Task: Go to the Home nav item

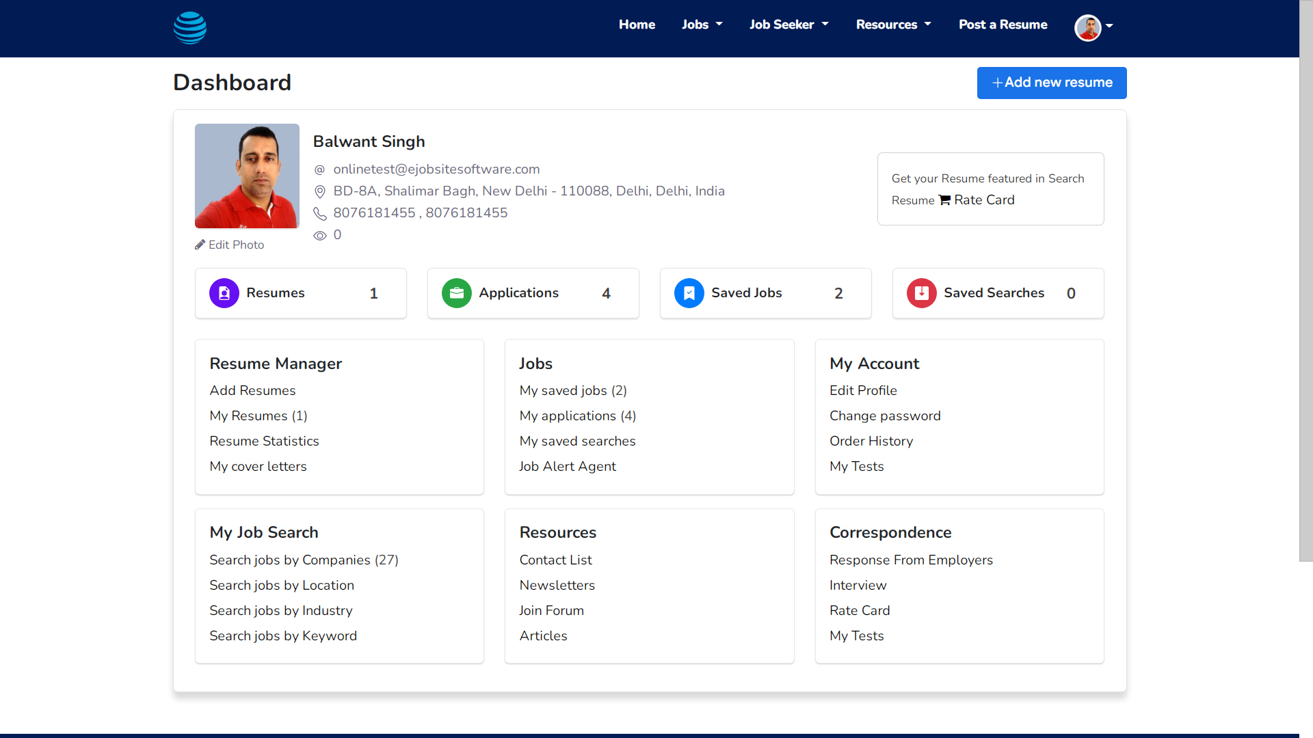Action: (x=637, y=25)
